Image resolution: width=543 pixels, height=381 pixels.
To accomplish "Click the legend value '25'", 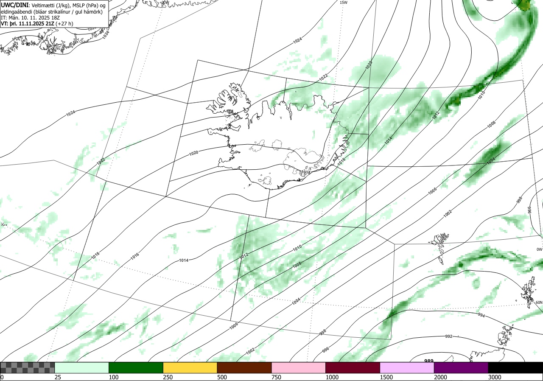I will pyautogui.click(x=58, y=377).
